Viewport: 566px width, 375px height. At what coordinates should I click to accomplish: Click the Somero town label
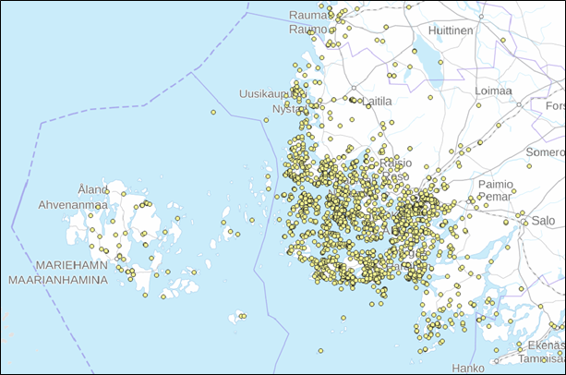[545, 151]
